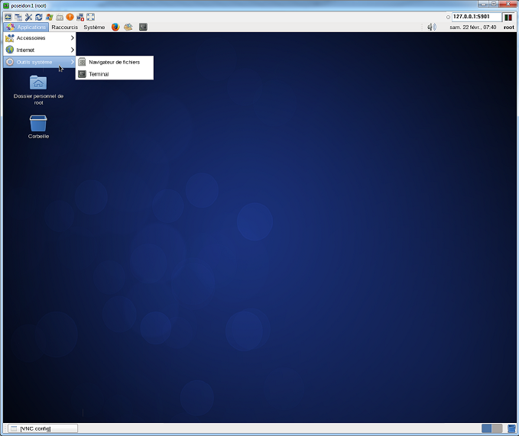Image resolution: width=519 pixels, height=436 pixels.
Task: Open the Raccourcis menu
Action: [x=64, y=27]
